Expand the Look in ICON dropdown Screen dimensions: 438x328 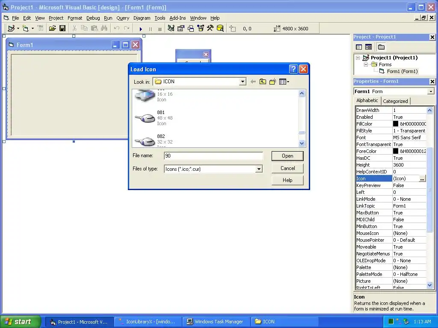[x=243, y=82]
